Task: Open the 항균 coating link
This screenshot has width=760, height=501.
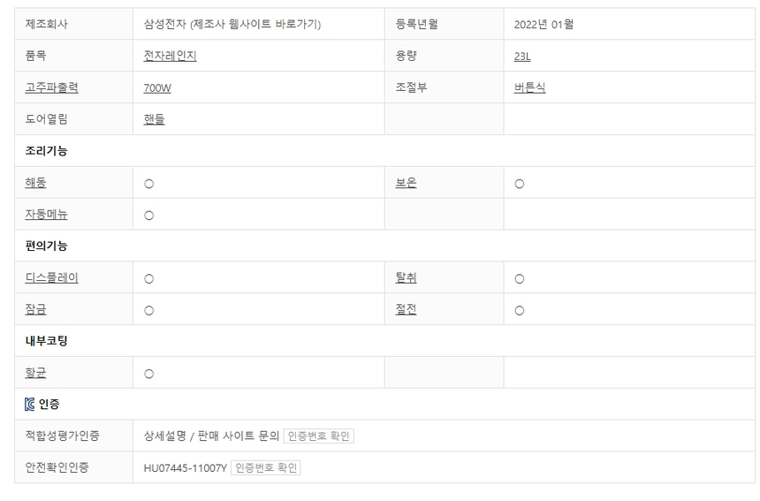Action: click(36, 373)
